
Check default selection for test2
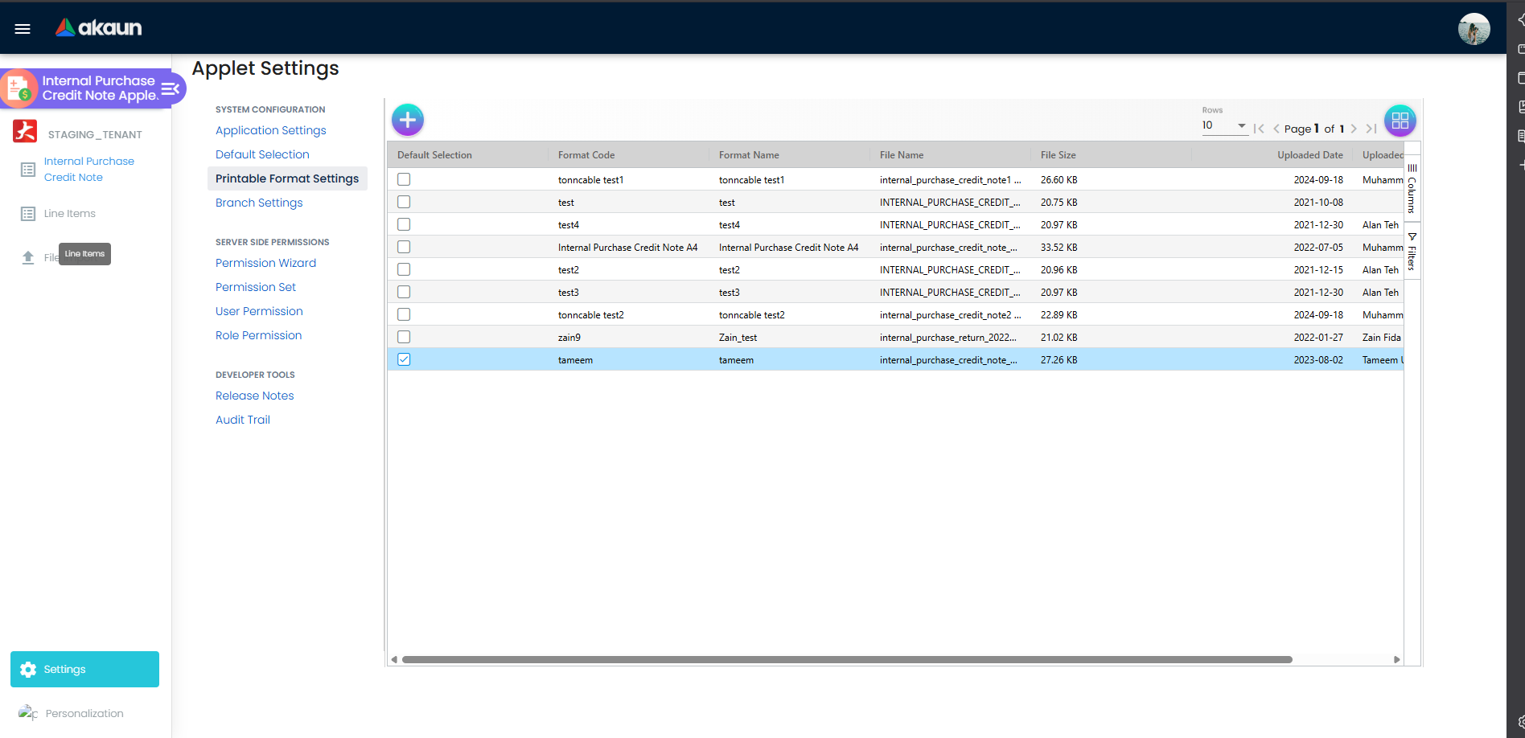pyautogui.click(x=404, y=269)
